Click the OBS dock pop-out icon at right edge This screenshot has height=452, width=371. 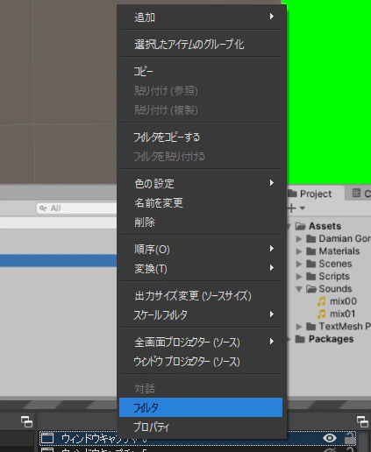click(x=362, y=422)
